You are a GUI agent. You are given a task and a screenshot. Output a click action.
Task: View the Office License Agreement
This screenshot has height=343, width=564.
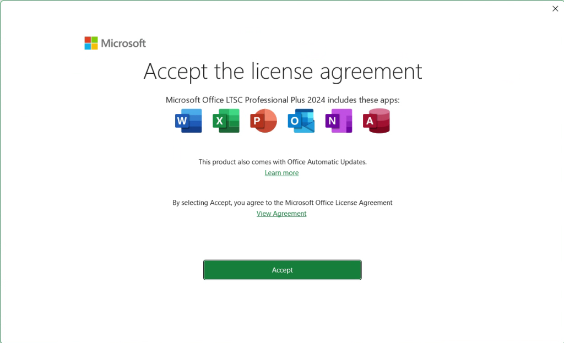coord(281,213)
